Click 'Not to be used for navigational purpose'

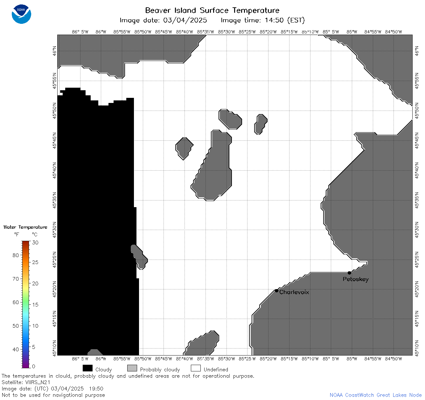click(x=53, y=395)
